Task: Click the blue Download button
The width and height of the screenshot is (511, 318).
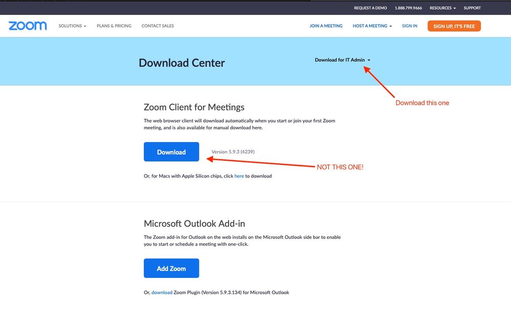Action: click(171, 152)
